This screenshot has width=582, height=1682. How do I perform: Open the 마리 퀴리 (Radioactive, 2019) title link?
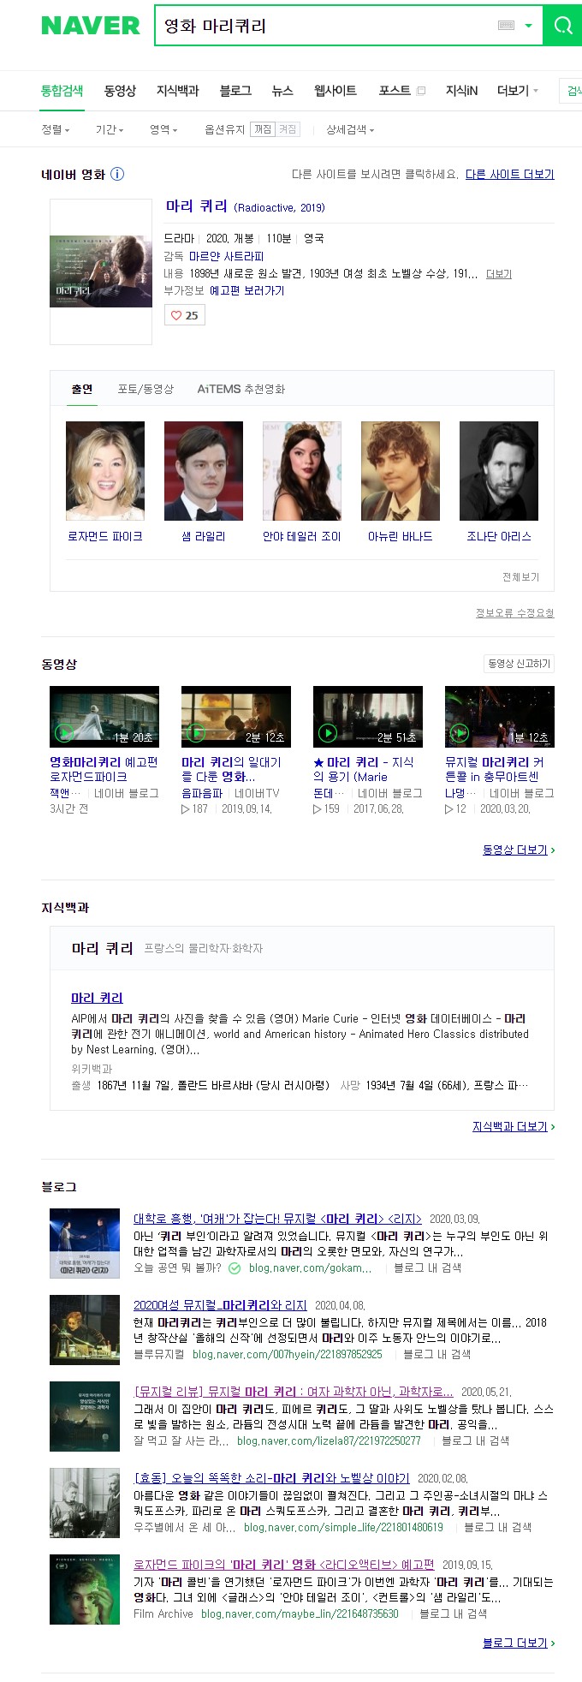[x=245, y=206]
